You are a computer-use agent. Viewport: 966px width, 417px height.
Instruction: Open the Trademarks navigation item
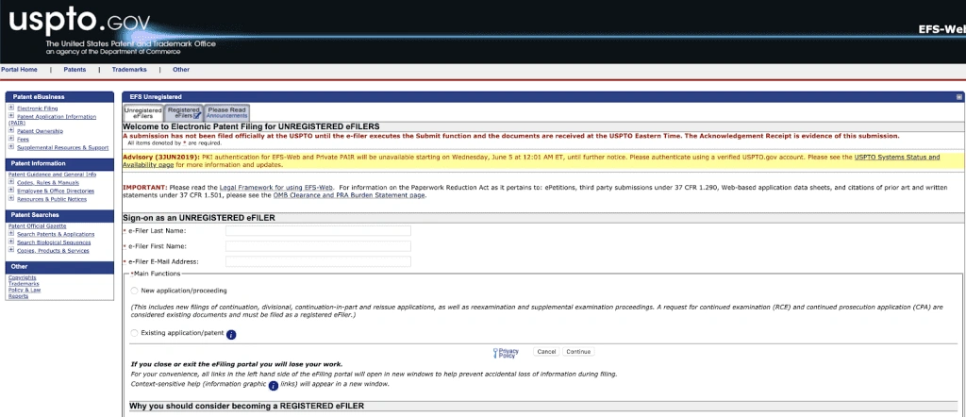[x=129, y=70]
